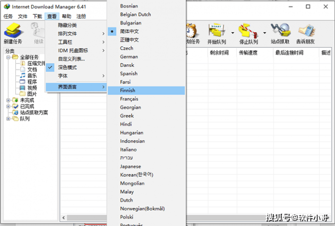
Task: Click the horizontal scrollbar left arrow
Action: (x=64, y=218)
